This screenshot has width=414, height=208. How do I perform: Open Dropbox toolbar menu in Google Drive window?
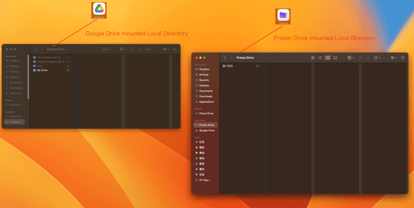click(166, 49)
